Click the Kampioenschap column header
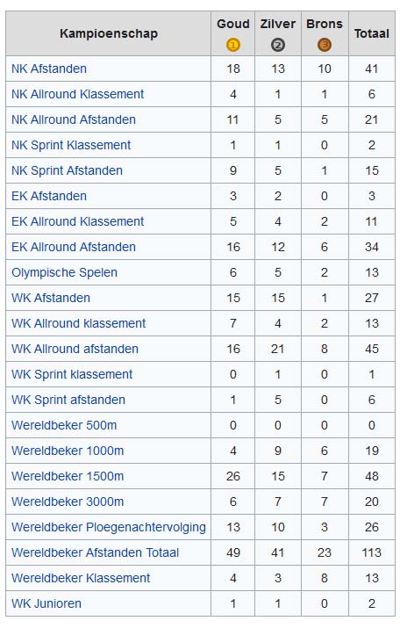The height and width of the screenshot is (628, 407). click(109, 33)
